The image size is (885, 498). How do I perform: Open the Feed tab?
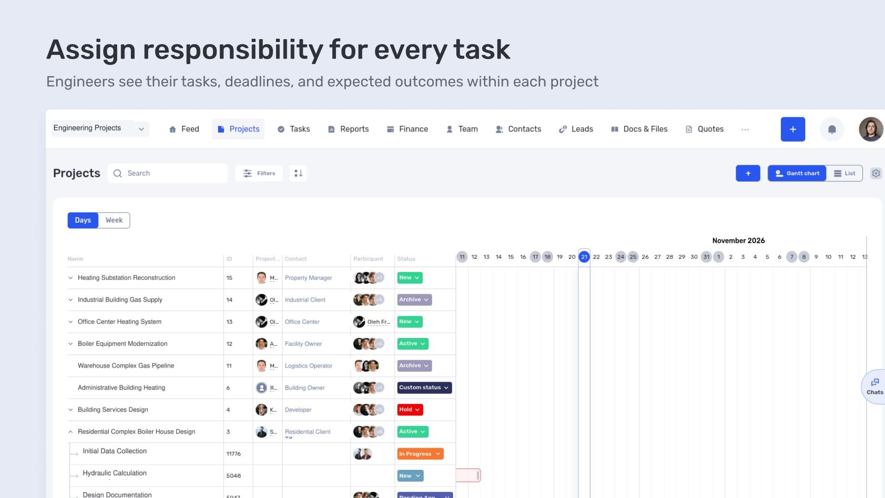(184, 129)
